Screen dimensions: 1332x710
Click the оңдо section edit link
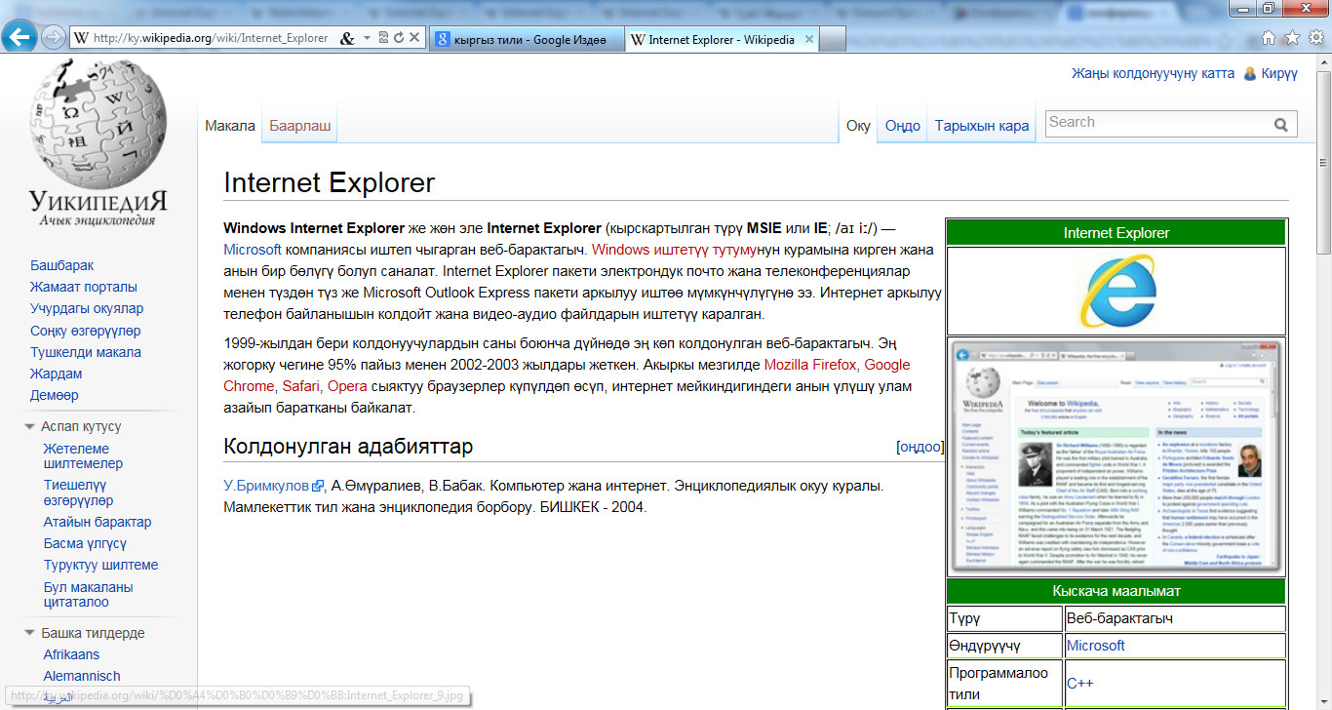coord(920,447)
